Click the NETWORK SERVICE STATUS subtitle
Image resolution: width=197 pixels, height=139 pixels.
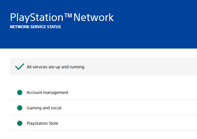point(35,27)
